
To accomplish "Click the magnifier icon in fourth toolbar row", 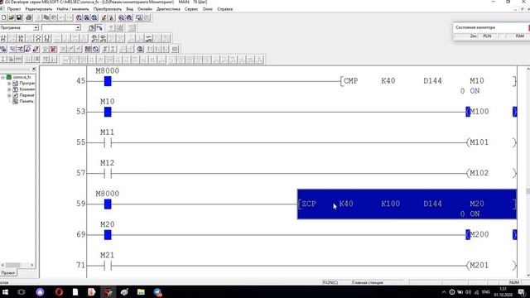I will pyautogui.click(x=140, y=50).
